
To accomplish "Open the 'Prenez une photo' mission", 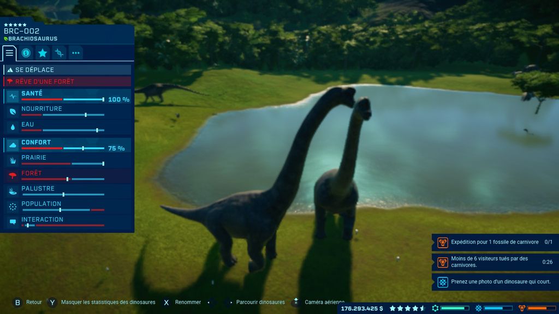I will (495, 282).
